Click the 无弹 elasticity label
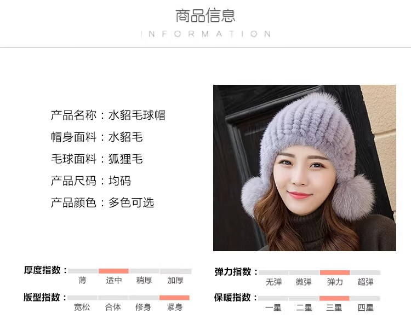 coord(273,282)
